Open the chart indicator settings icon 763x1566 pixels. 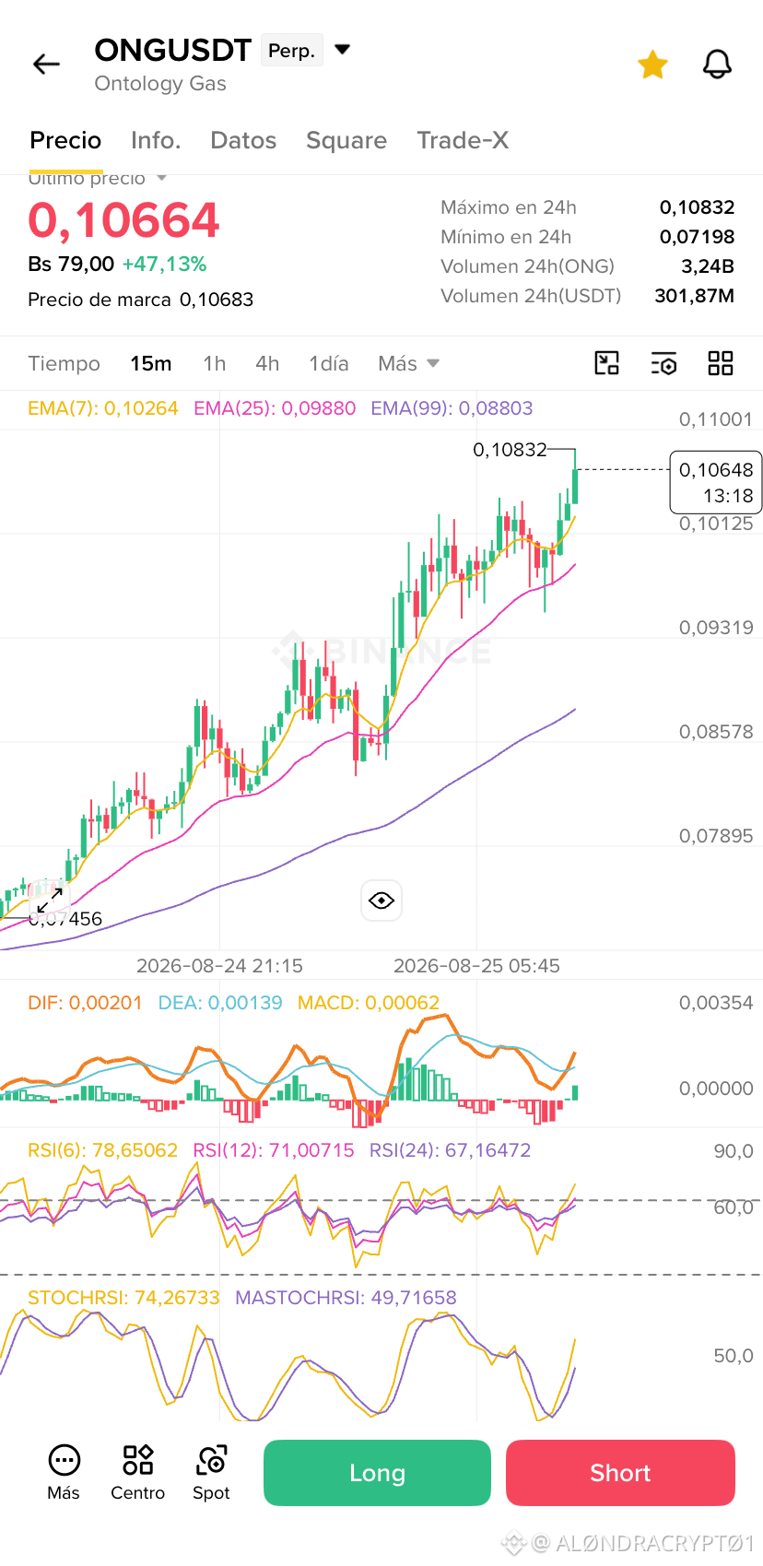(663, 363)
